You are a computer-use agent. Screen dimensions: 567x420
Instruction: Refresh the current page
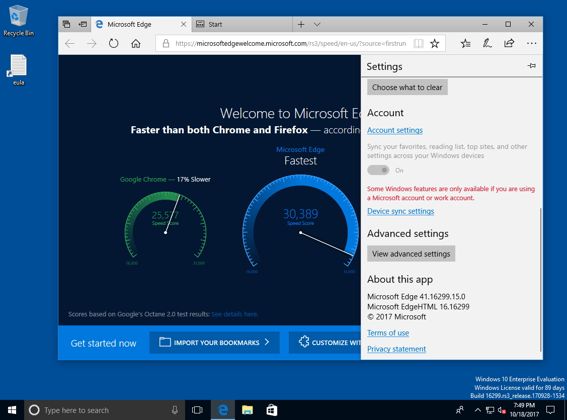click(x=114, y=43)
